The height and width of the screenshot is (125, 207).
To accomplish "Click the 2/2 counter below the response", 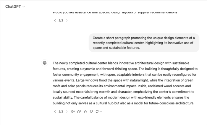I will click(61, 111).
